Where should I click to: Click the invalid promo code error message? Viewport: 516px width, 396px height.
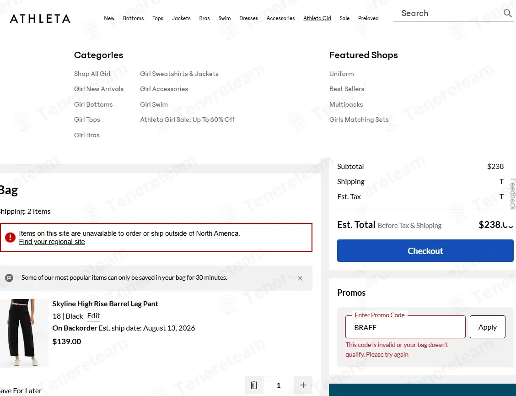tap(397, 350)
